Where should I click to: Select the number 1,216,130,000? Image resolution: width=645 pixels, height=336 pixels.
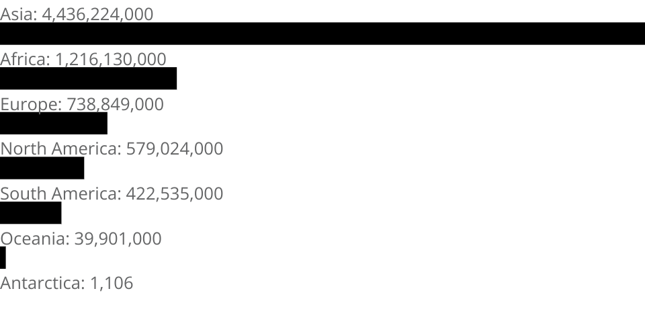(111, 59)
